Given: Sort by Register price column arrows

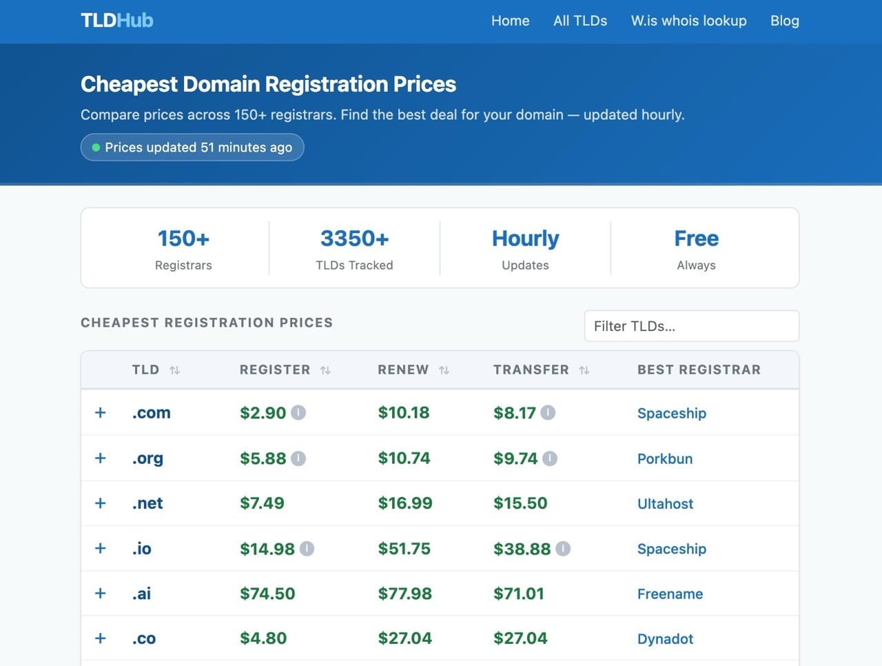Looking at the screenshot, I should pos(325,370).
